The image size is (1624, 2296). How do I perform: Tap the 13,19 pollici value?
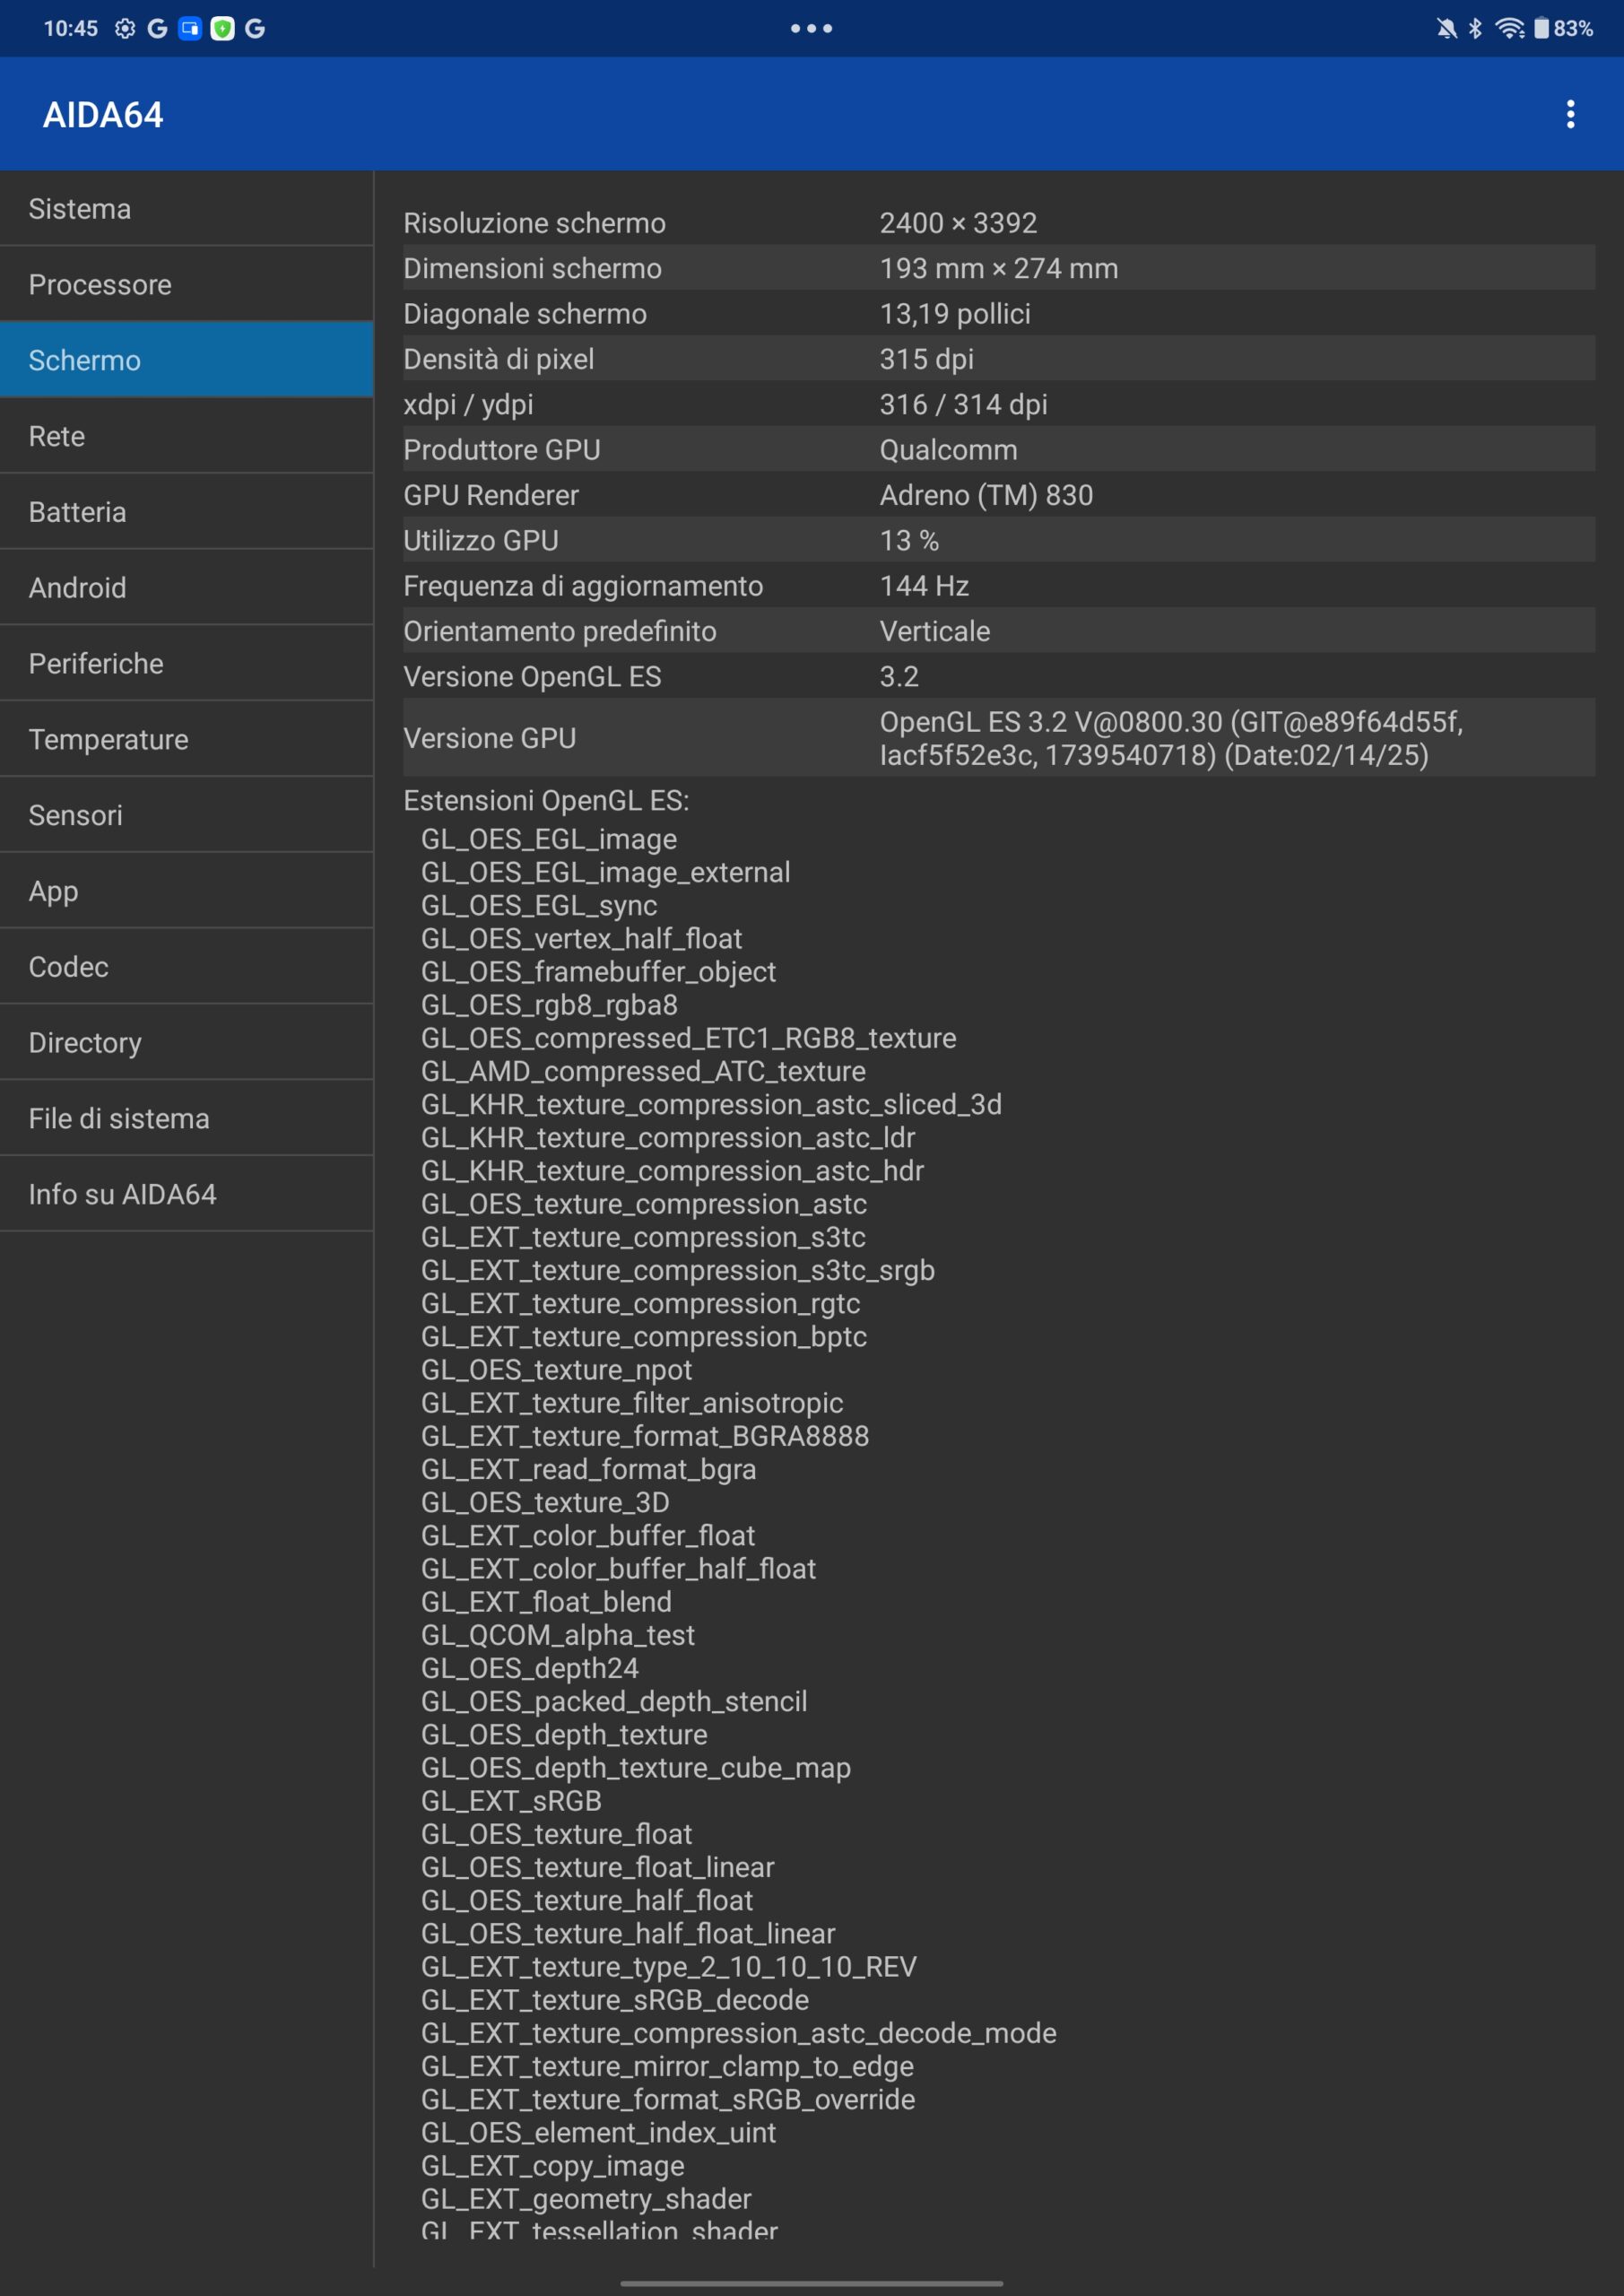955,314
